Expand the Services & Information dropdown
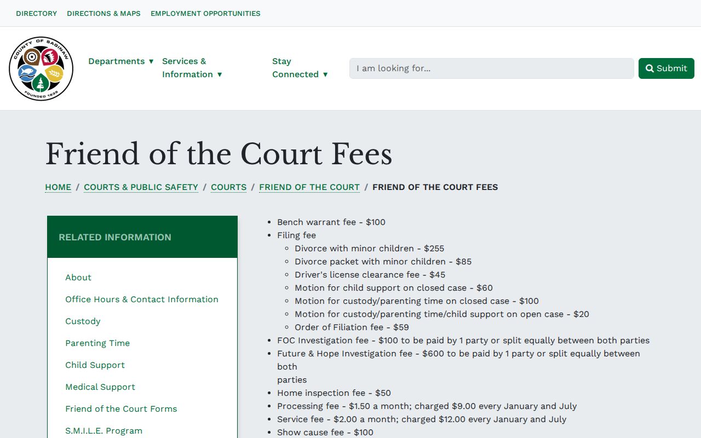The height and width of the screenshot is (438, 701). click(x=192, y=68)
